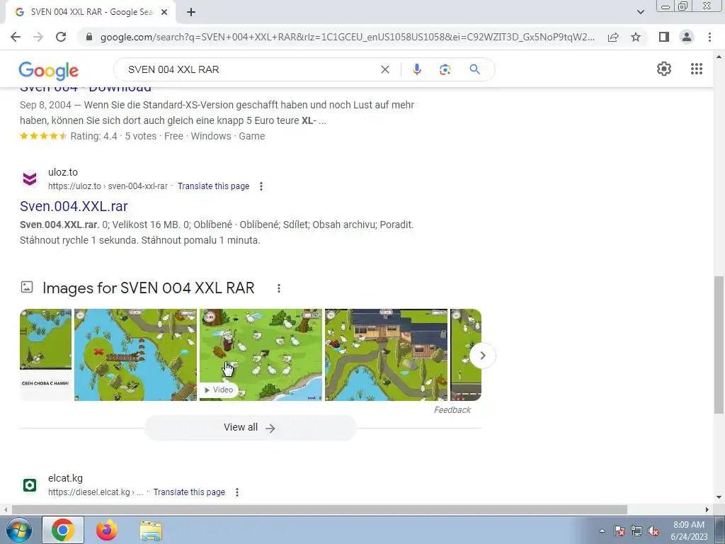Open the Chrome profile menu
This screenshot has height=544, width=725.
point(687,37)
